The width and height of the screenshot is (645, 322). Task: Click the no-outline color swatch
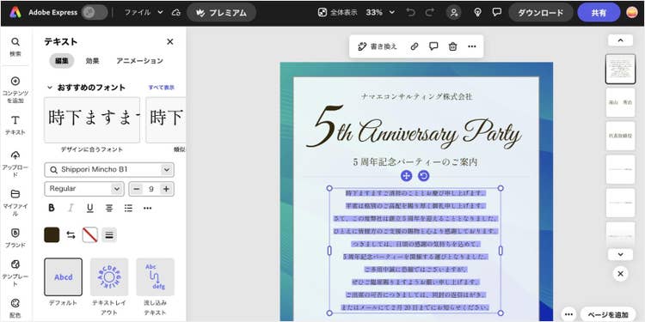point(89,235)
